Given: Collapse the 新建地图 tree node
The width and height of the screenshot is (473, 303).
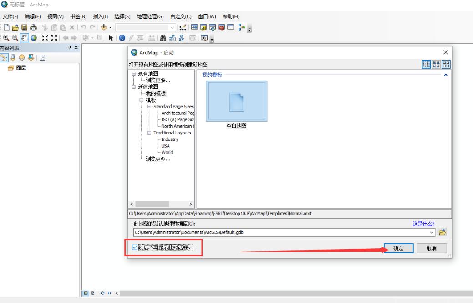Looking at the screenshot, I should [134, 87].
